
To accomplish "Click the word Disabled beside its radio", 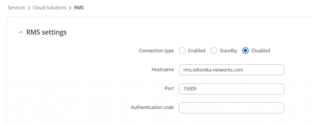I will (x=261, y=51).
